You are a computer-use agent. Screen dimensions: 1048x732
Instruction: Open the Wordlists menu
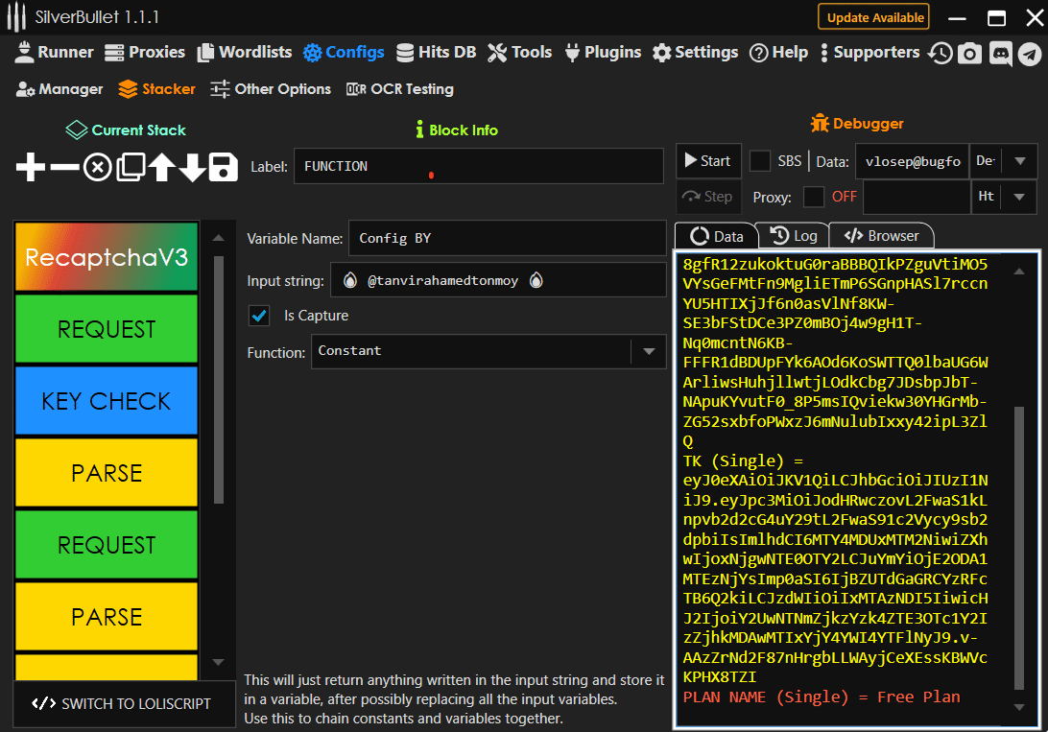(x=245, y=53)
